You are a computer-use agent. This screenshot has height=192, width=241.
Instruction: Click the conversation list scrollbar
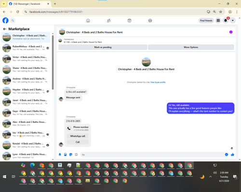53,62
